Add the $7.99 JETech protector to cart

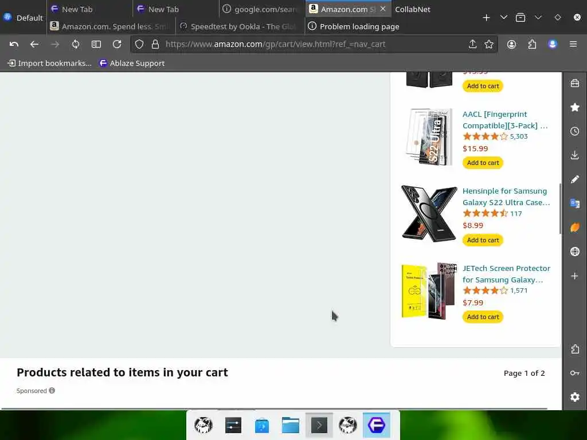pos(483,317)
